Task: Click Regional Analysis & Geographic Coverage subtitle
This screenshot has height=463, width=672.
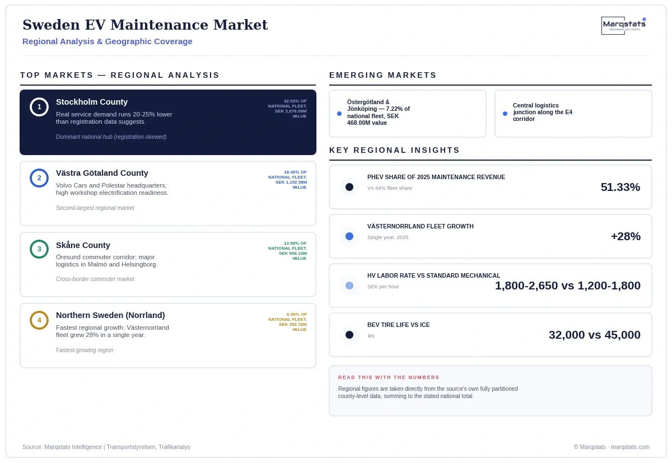Action: (x=108, y=41)
